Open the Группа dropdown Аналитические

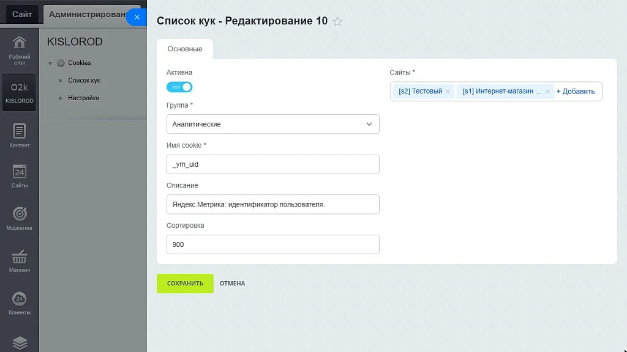click(272, 124)
